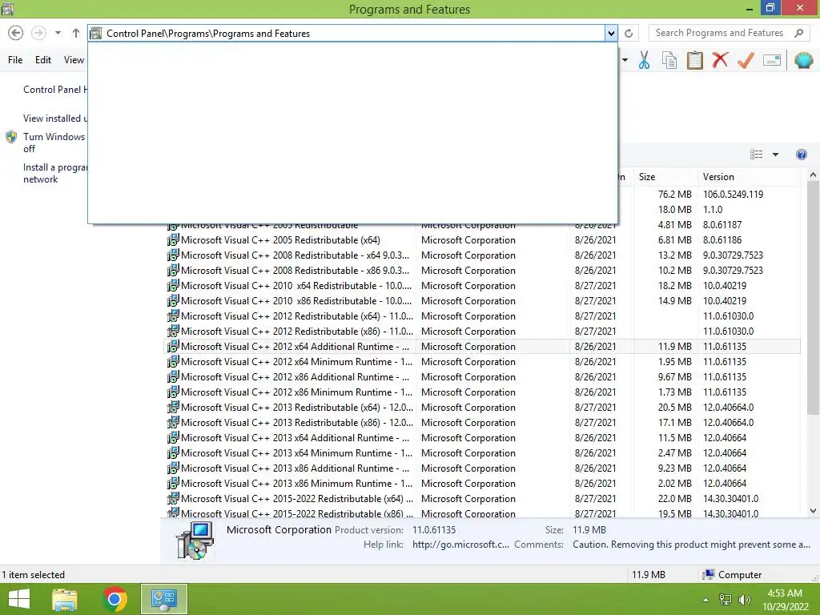The height and width of the screenshot is (615, 820).
Task: Select Visual C++ 2013 Redistributable (x64) row
Action: (481, 407)
